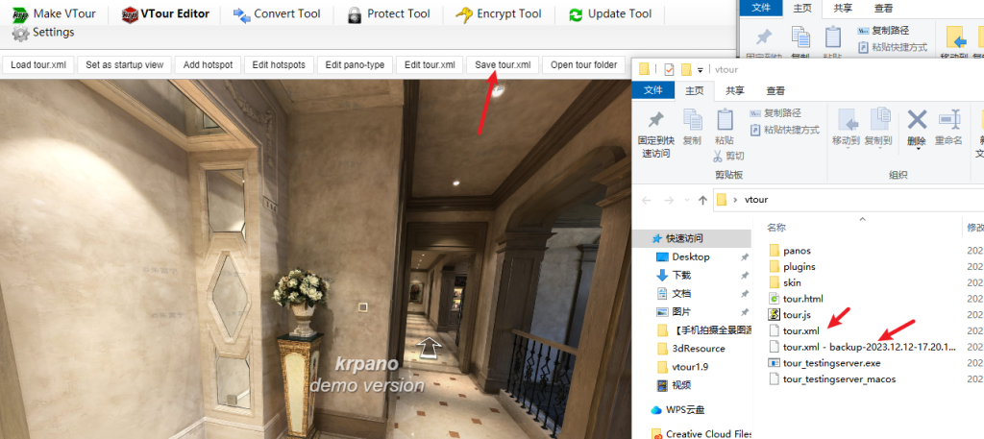Expand the chevron before vtour in address bar
Viewport: 984px width, 439px height.
[735, 200]
